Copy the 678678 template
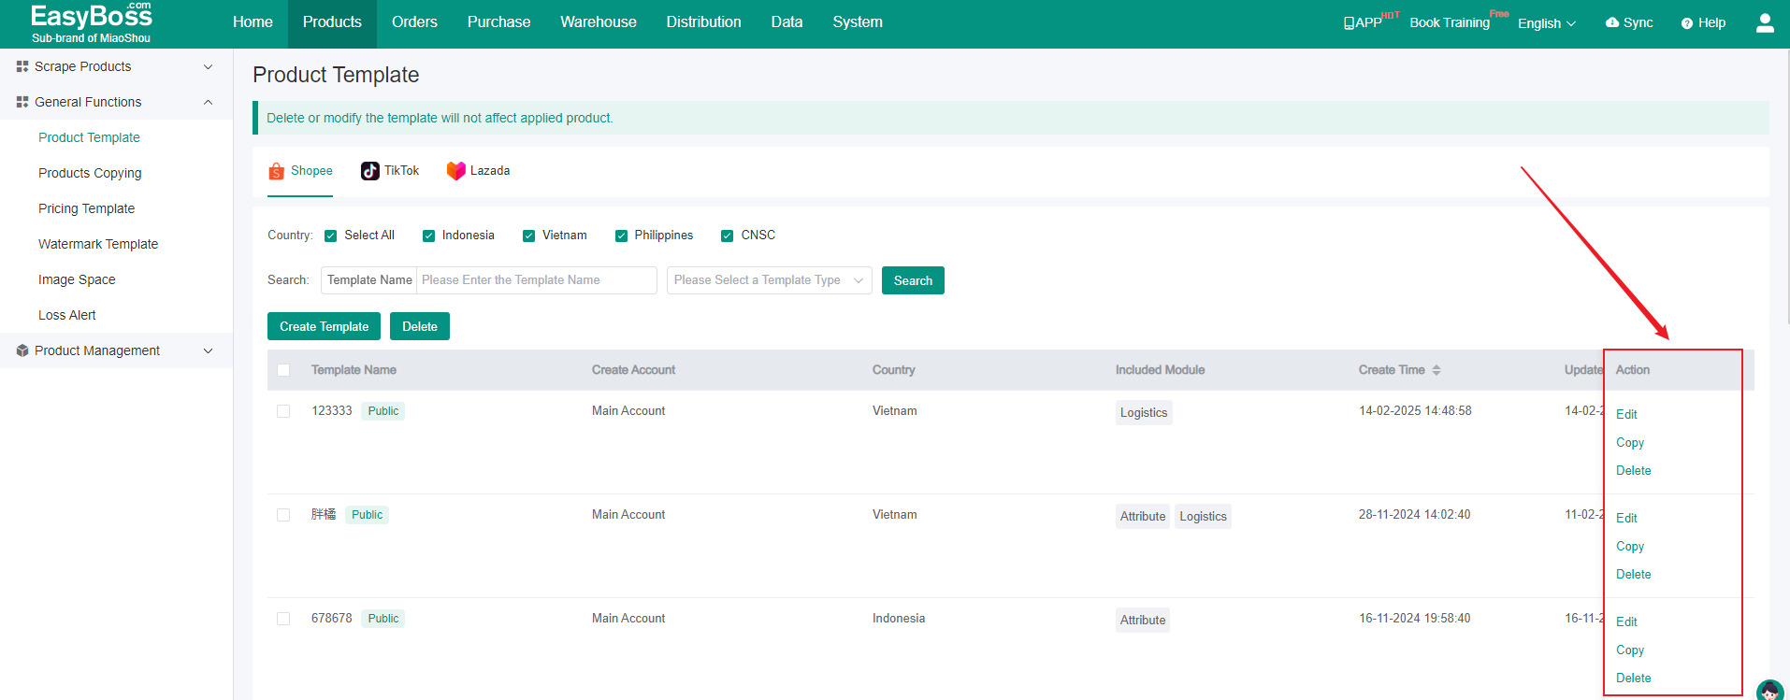 pos(1630,650)
